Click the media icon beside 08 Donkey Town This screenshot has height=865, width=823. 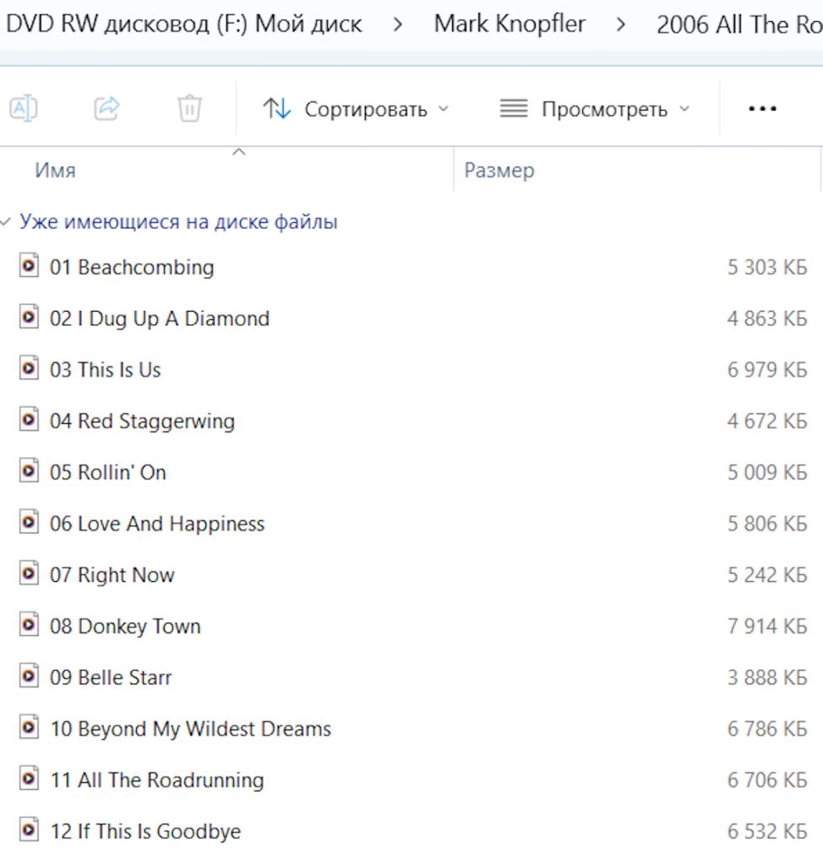pyautogui.click(x=29, y=625)
